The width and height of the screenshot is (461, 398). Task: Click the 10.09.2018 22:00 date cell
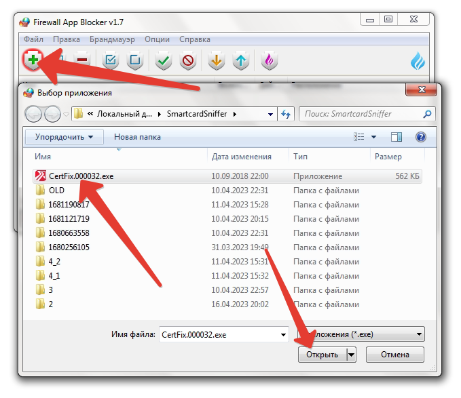point(240,176)
